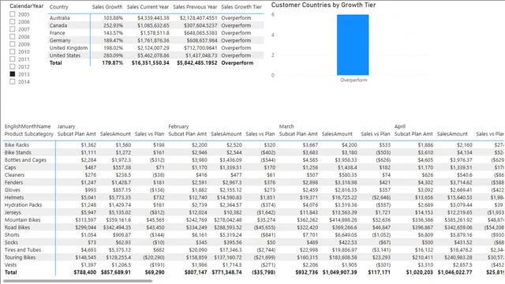Image resolution: width=505 pixels, height=284 pixels.
Task: Click the blue Overperform bar
Action: [x=353, y=45]
